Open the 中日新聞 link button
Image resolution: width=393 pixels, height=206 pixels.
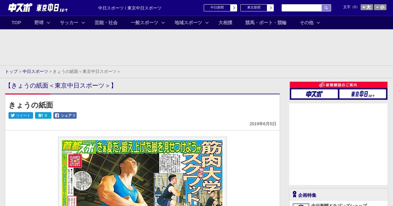point(217,8)
